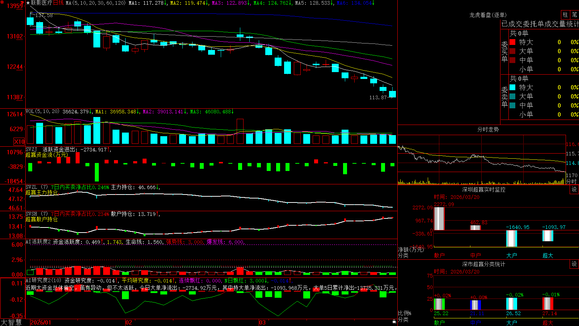Switch order view to 笔 mode

pos(575,14)
